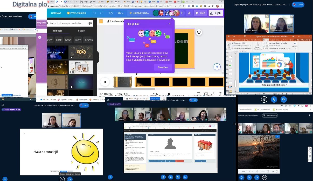Click the Canva timeline playhead marker
Viewport: 313px width, 181px height.
[136, 74]
